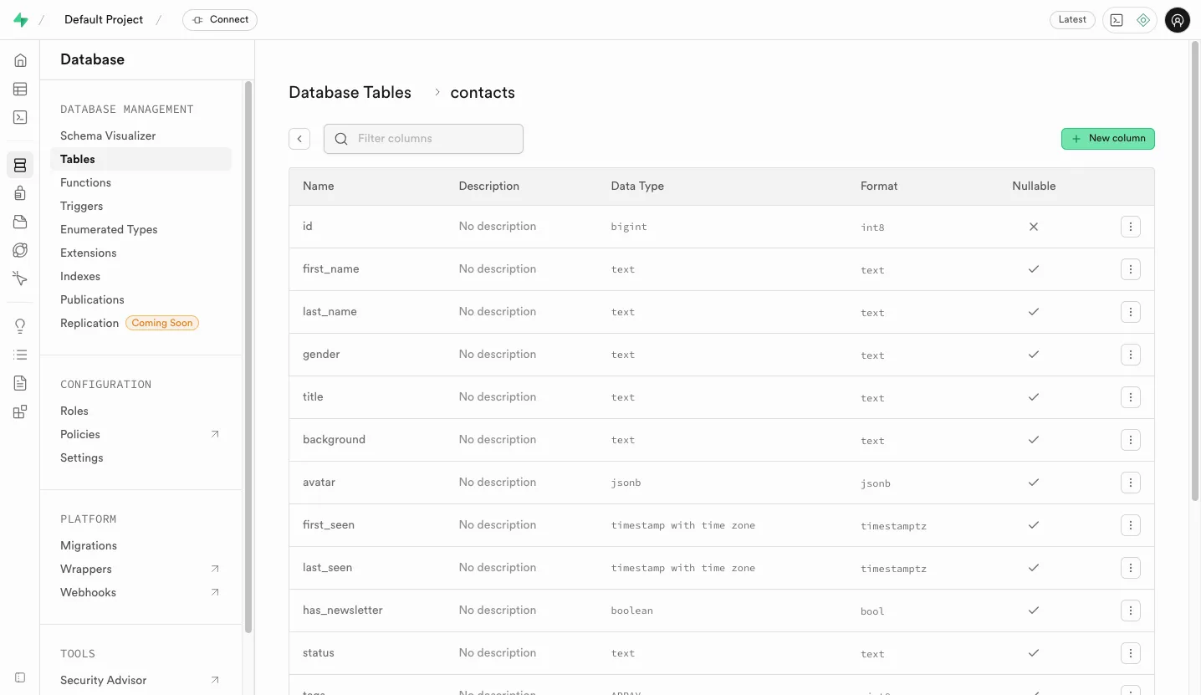Viewport: 1201px width, 695px height.
Task: Click the user avatar icon
Action: coord(1177,20)
